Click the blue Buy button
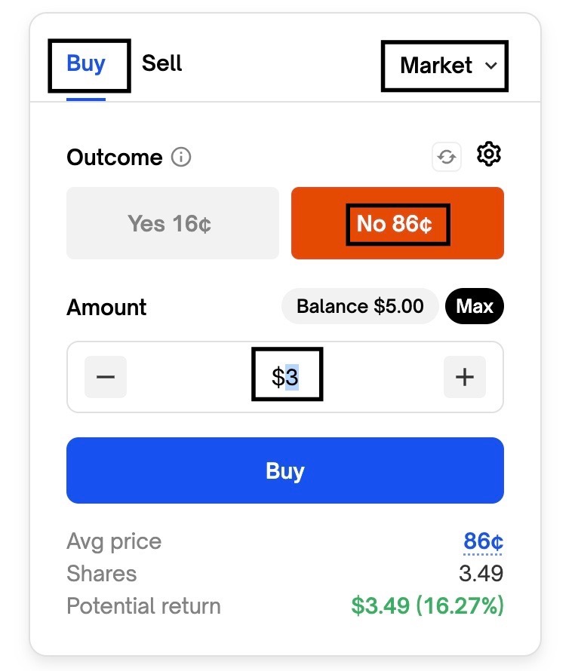Viewport: 578px width, 671px height. (x=284, y=470)
